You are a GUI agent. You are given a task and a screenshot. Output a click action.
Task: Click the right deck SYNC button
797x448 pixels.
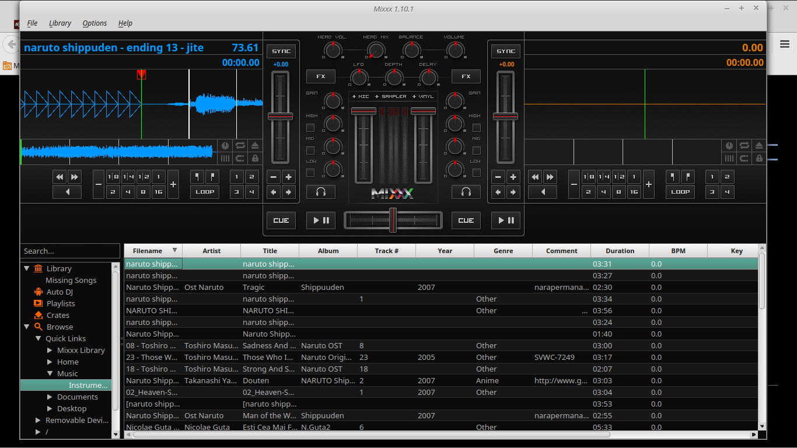click(505, 51)
